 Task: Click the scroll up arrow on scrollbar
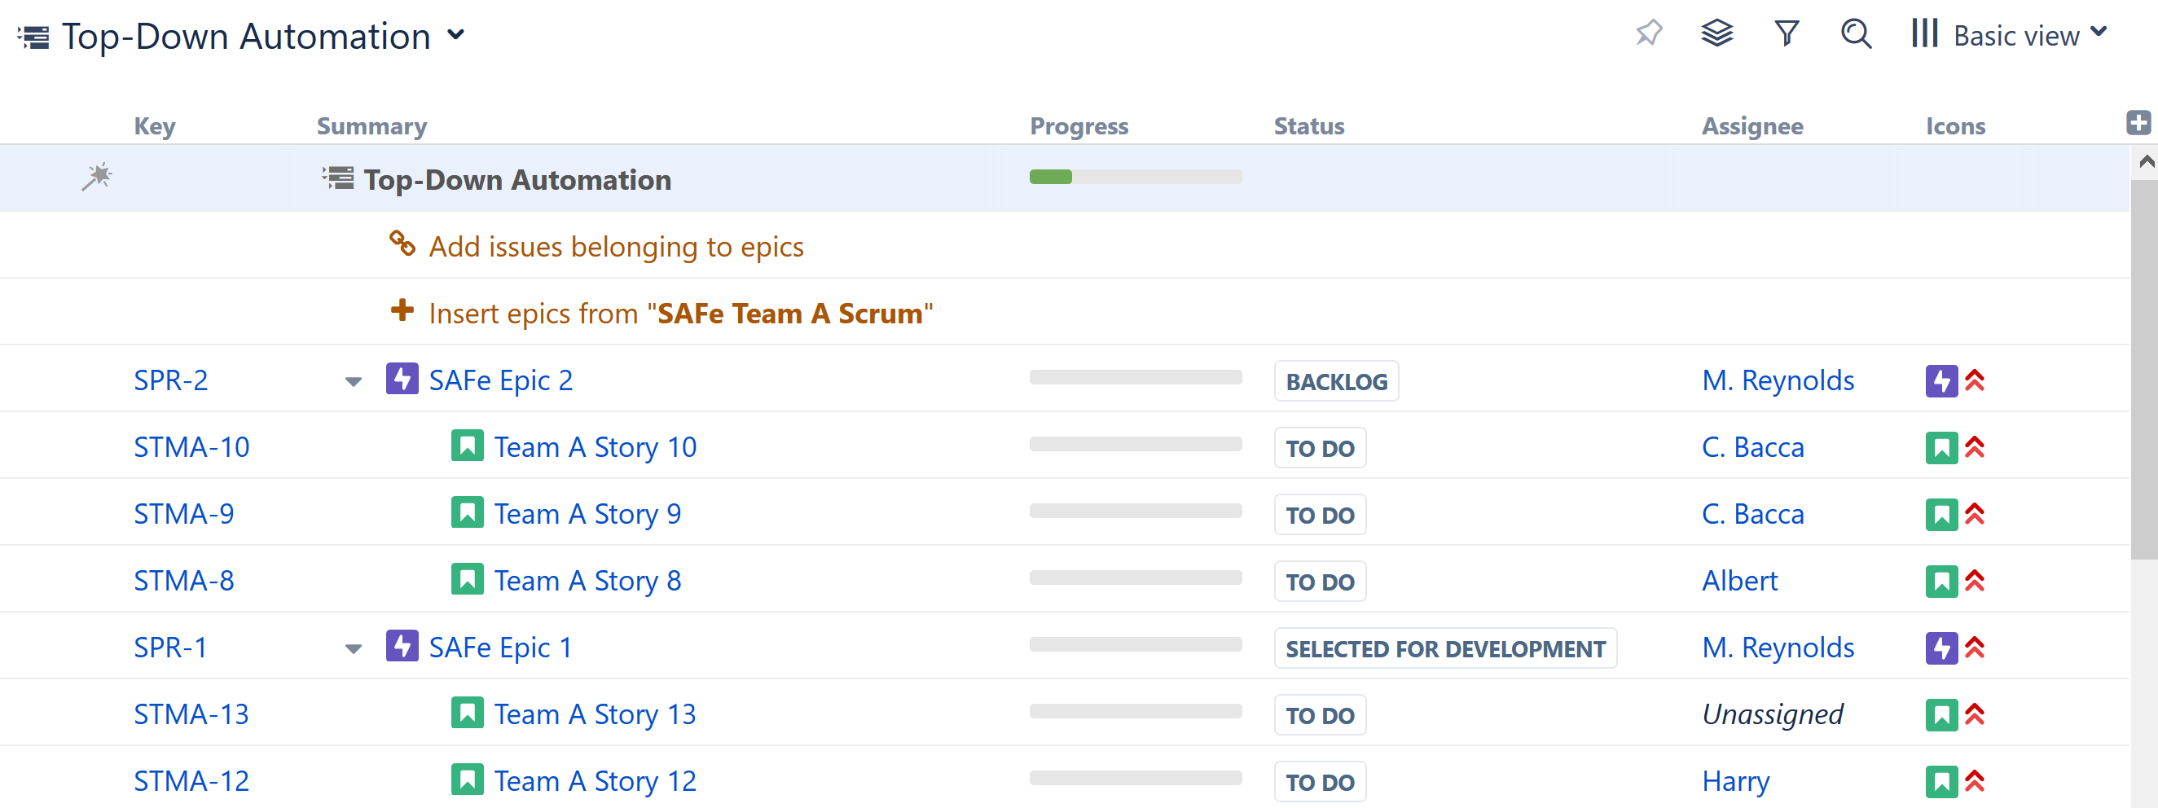[2146, 161]
